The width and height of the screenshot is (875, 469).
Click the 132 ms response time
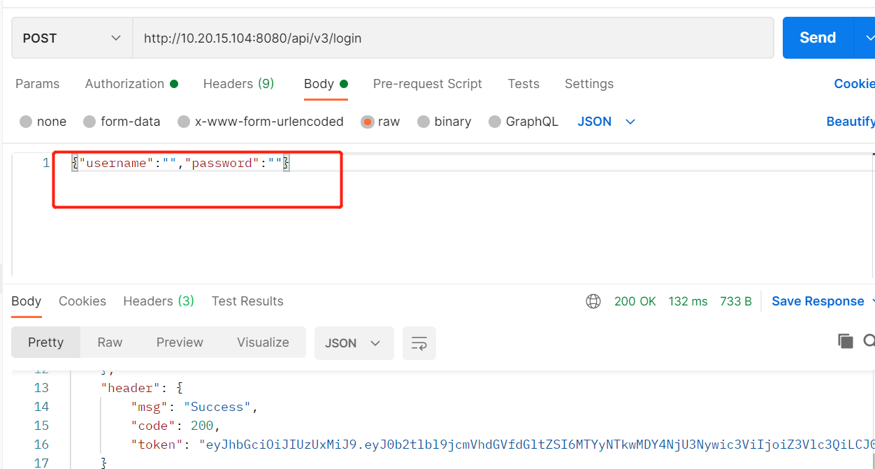688,301
